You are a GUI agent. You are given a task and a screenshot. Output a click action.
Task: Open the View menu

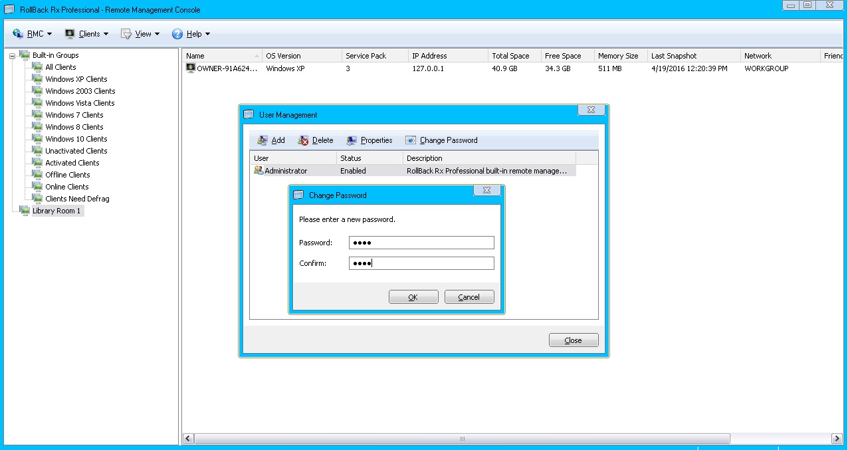[x=140, y=34]
